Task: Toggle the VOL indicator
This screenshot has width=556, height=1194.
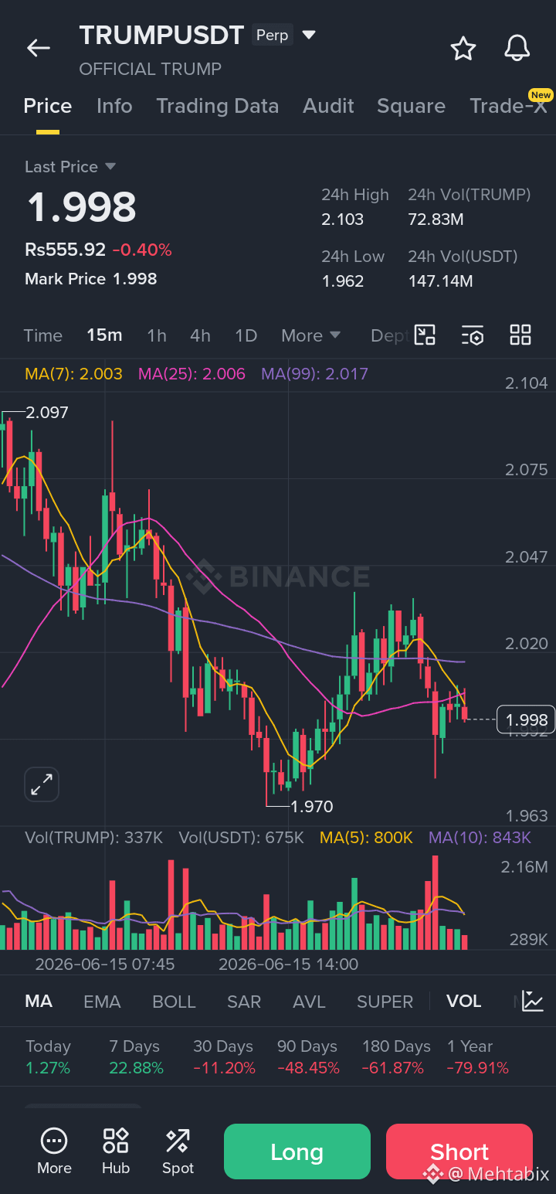Action: [464, 1002]
